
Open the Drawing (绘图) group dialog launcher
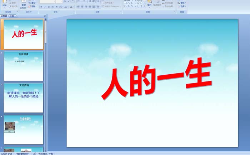(x=174, y=12)
